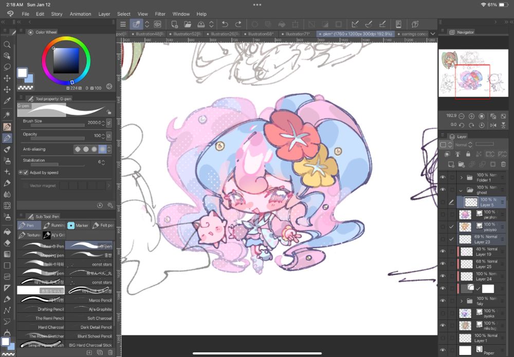Click the New document icon in command bar
Screen dimensions: 514x357
pos(174,24)
